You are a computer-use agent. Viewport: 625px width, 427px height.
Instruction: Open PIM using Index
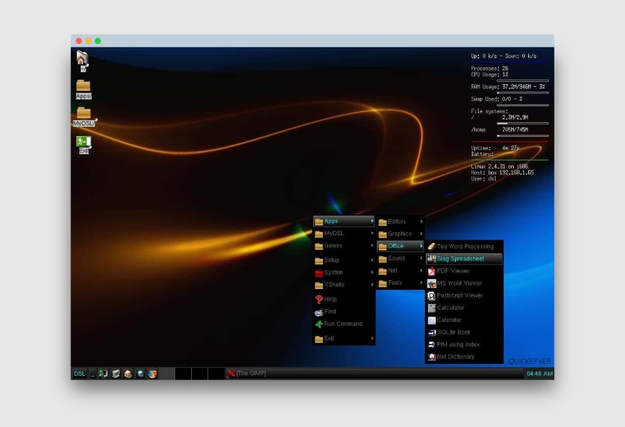pos(464,345)
